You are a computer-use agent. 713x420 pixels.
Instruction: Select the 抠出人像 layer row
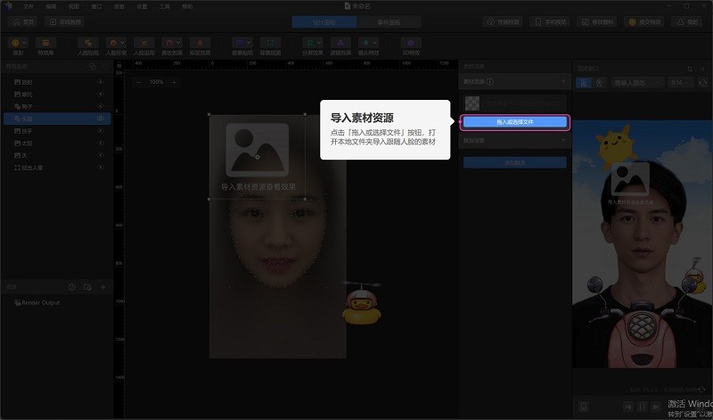point(57,168)
